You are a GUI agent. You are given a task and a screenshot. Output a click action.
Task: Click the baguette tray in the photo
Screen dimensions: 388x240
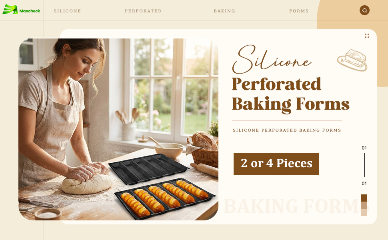point(165,198)
